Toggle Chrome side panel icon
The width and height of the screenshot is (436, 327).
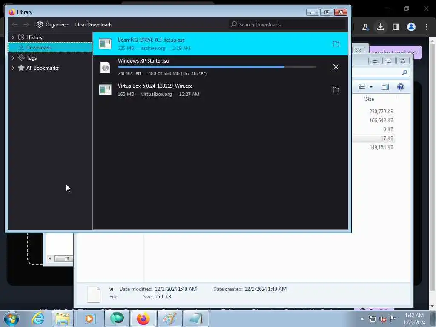pyautogui.click(x=396, y=27)
